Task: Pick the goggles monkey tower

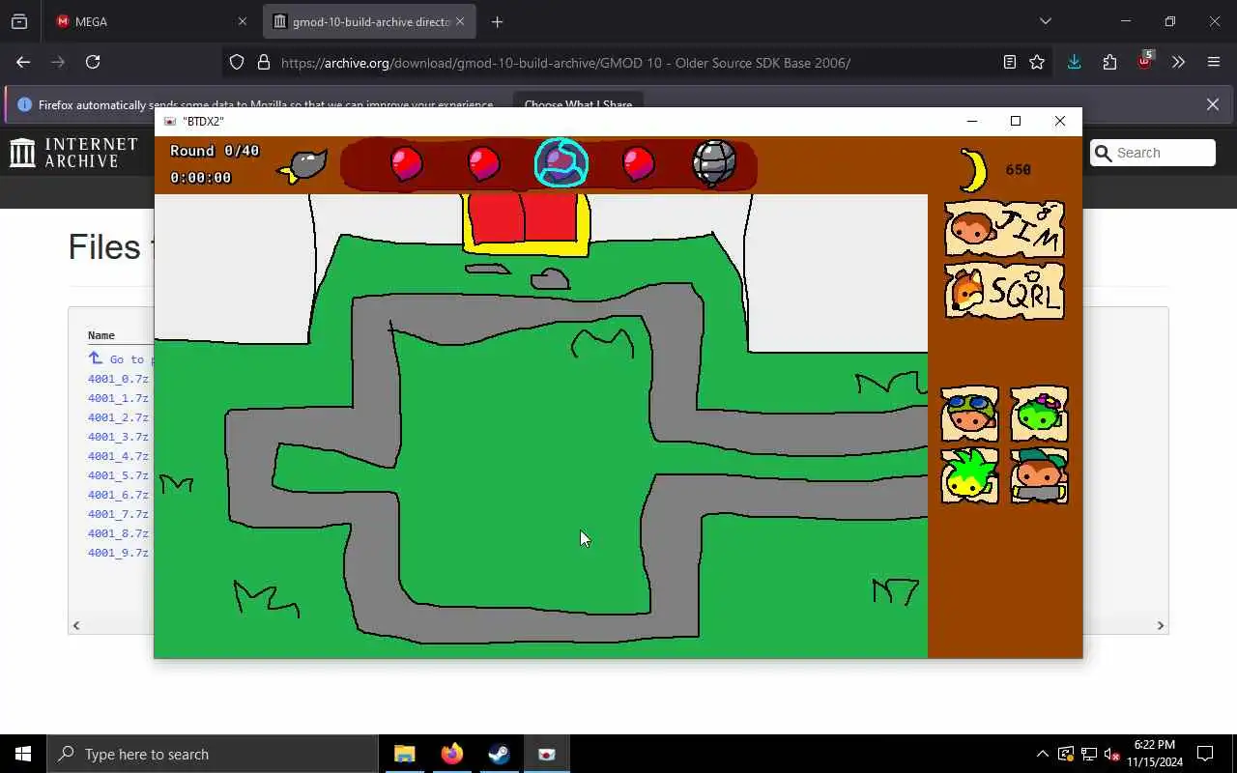Action: (970, 415)
